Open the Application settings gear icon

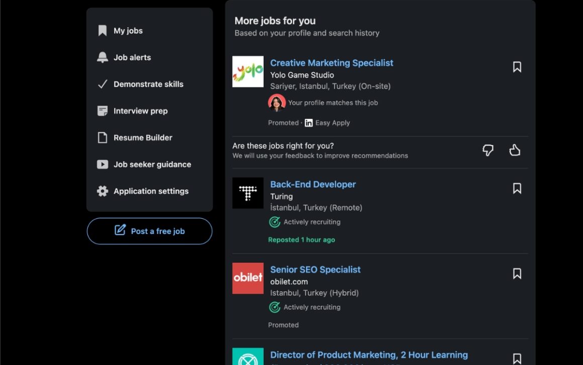coord(102,191)
